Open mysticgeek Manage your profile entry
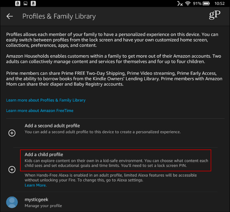This screenshot has width=230, height=212. tap(115, 202)
